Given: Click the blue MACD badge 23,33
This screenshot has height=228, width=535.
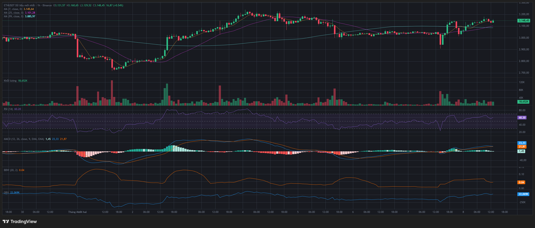Looking at the screenshot, I should (x=522, y=143).
